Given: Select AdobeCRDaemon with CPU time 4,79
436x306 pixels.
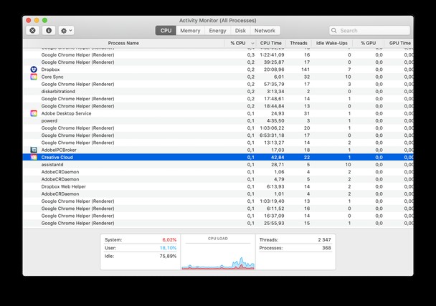Looking at the screenshot, I should point(218,179).
